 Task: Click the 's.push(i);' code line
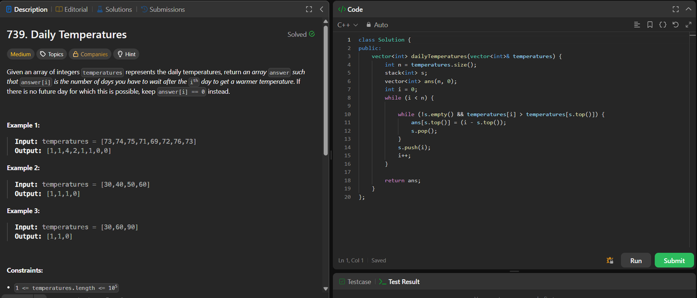click(414, 148)
